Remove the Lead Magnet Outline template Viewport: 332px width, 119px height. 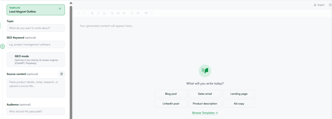[x=60, y=9]
